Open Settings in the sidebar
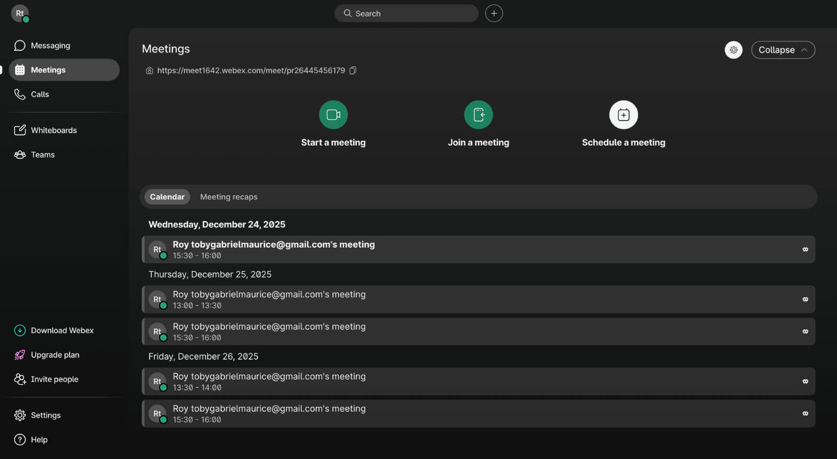The height and width of the screenshot is (459, 837). 64,415
